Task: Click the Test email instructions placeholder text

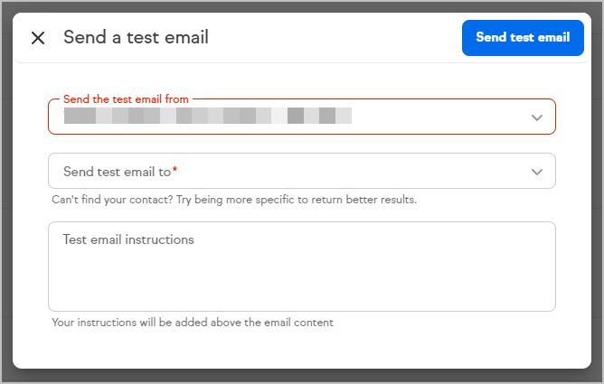Action: (128, 239)
